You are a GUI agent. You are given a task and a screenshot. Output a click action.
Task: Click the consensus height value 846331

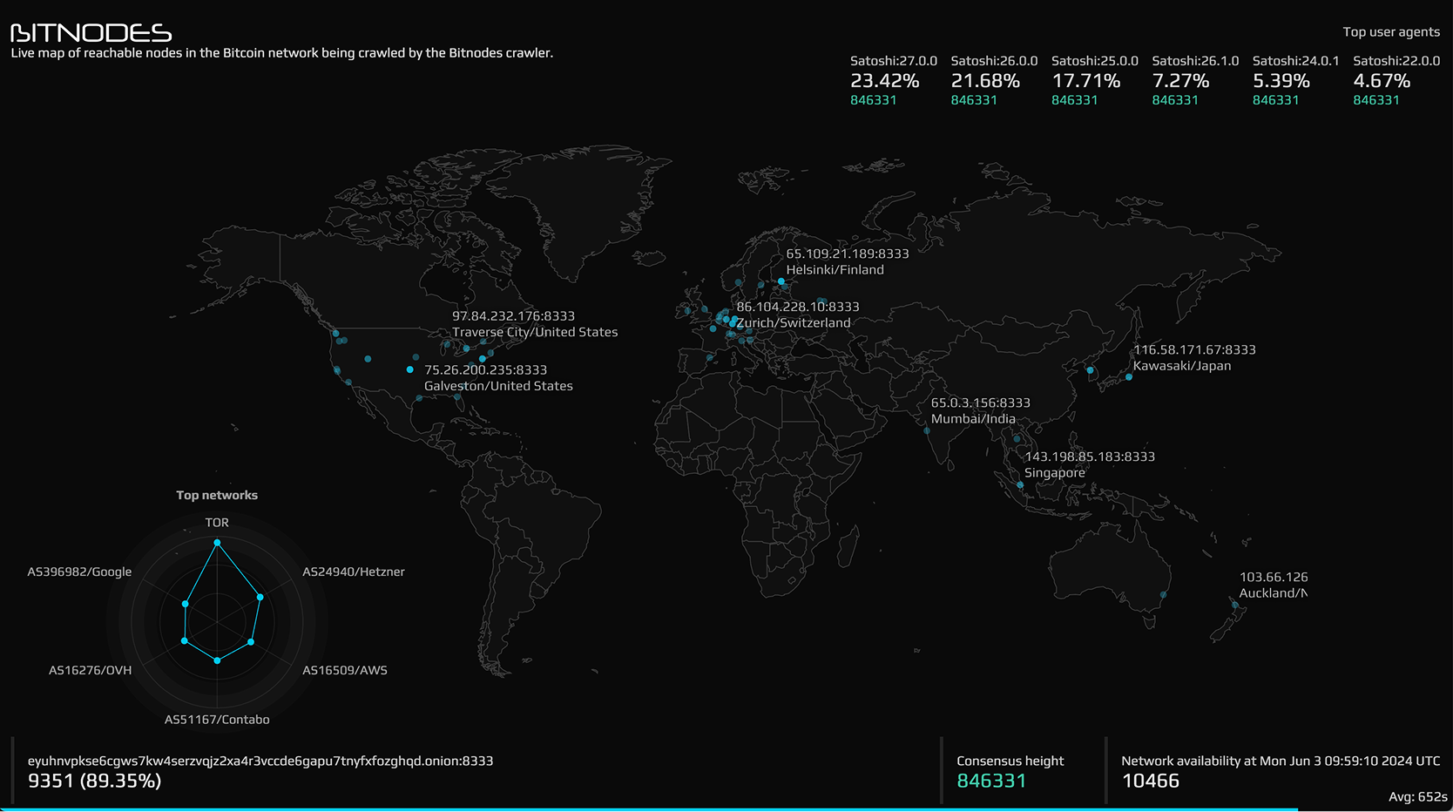coord(991,782)
